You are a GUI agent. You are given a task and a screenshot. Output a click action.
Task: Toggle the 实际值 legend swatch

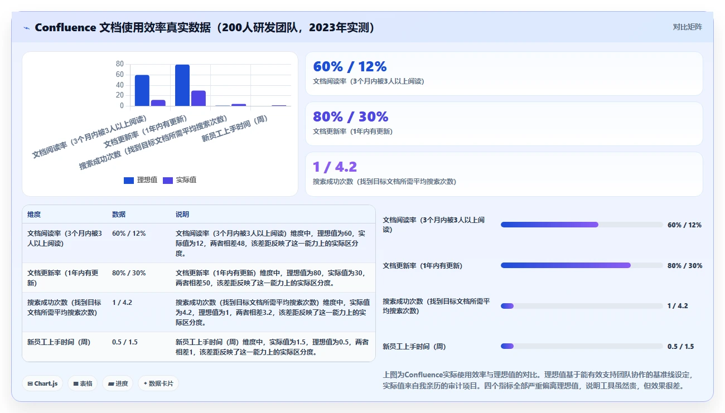click(x=168, y=180)
